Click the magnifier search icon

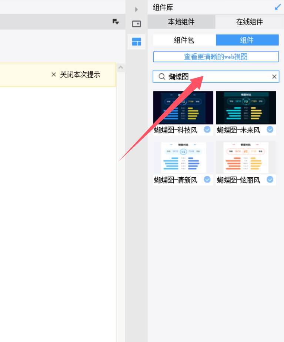coord(162,77)
